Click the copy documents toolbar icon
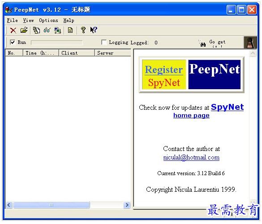This screenshot has width=262, height=224. pyautogui.click(x=36, y=30)
